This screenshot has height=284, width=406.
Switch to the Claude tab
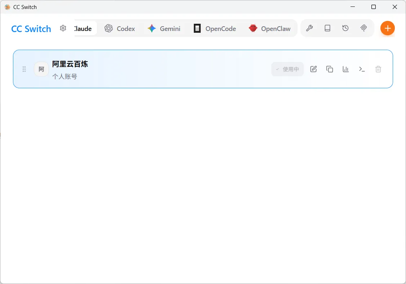coord(86,28)
